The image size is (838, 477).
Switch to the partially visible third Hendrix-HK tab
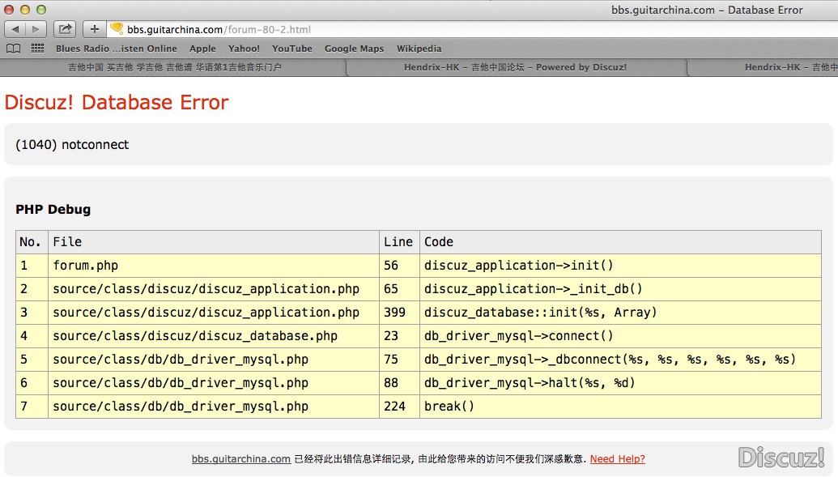tap(763, 67)
